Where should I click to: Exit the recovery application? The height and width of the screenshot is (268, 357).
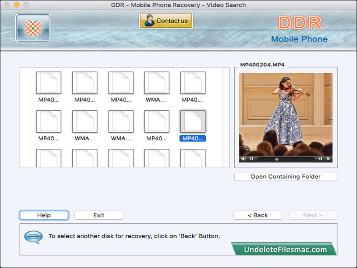click(x=99, y=215)
